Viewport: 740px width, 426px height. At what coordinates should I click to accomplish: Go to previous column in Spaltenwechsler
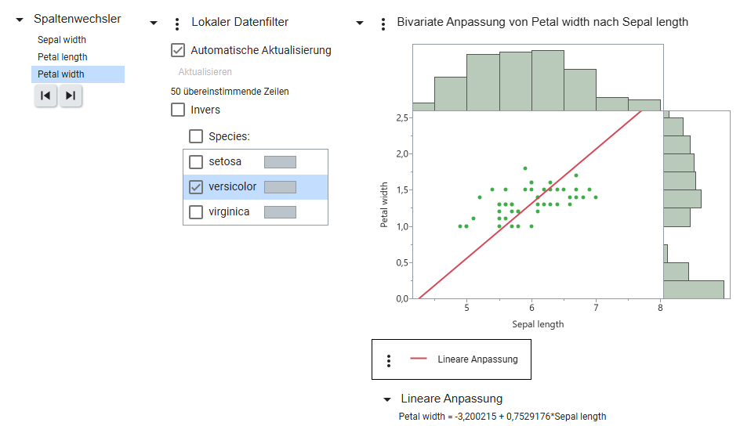[45, 96]
